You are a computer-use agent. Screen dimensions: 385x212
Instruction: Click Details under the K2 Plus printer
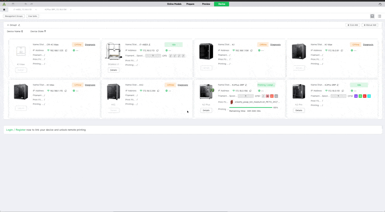(206, 110)
